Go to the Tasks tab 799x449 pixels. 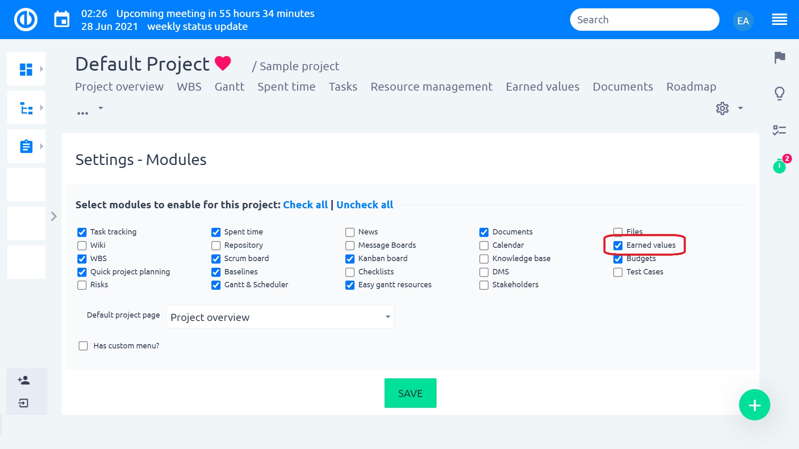pos(343,86)
